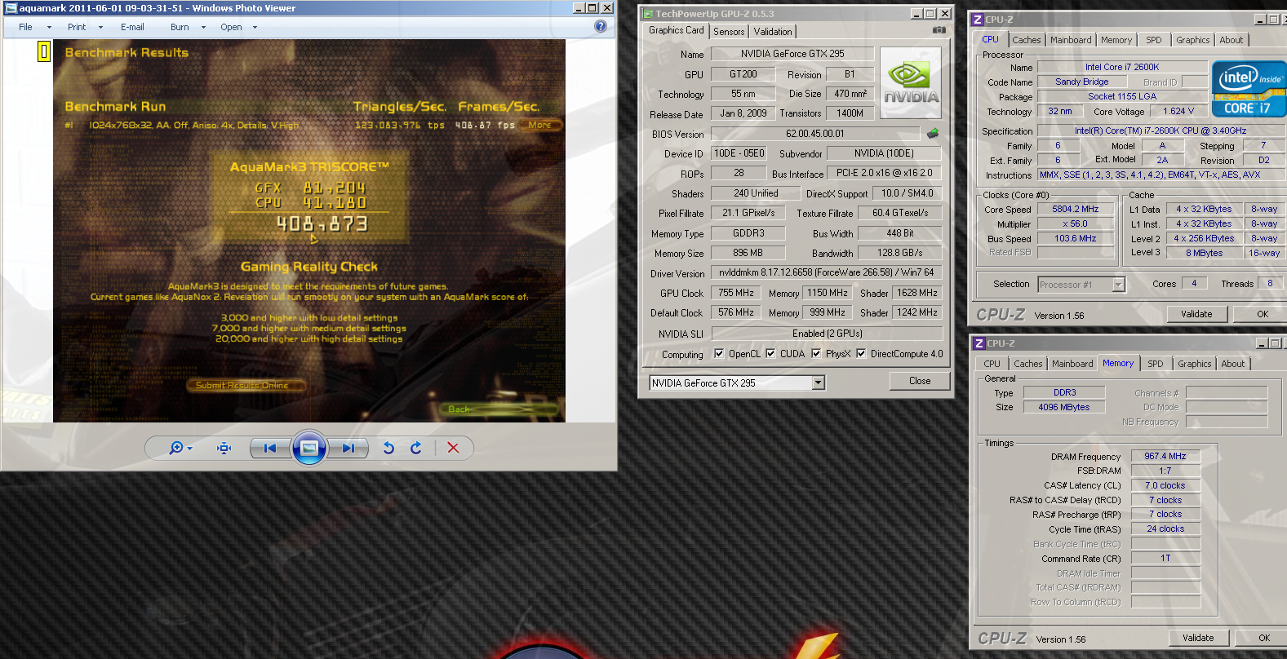
Task: Click BIOS version save chip icon
Action: pyautogui.click(x=933, y=133)
